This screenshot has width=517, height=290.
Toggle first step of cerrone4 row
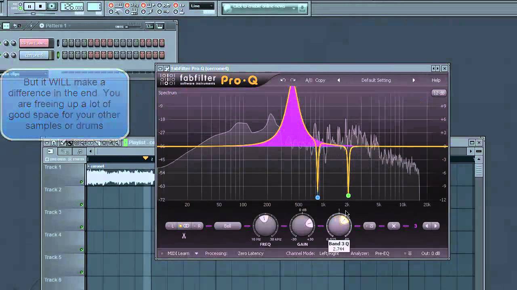point(65,55)
